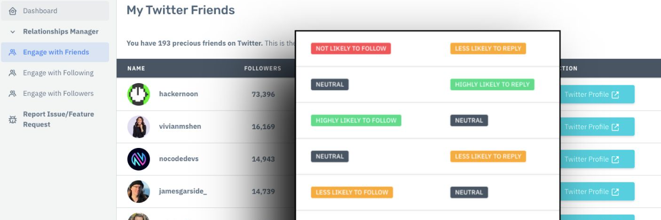Go to Engage with Following menu item
The image size is (661, 220).
click(58, 73)
